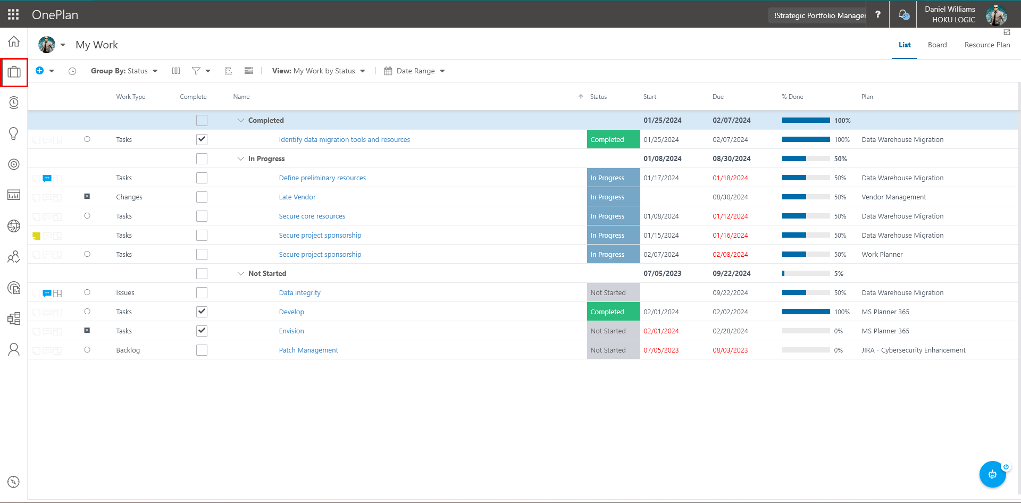Open the single user sidebar icon

(x=14, y=349)
